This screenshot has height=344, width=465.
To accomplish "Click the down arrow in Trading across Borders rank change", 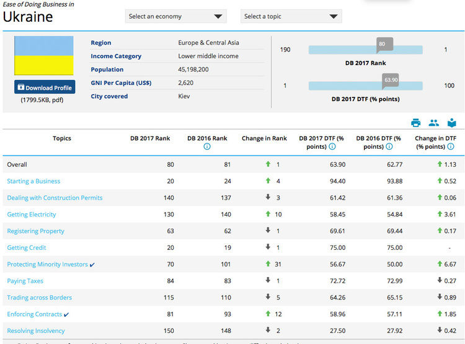I will [268, 296].
